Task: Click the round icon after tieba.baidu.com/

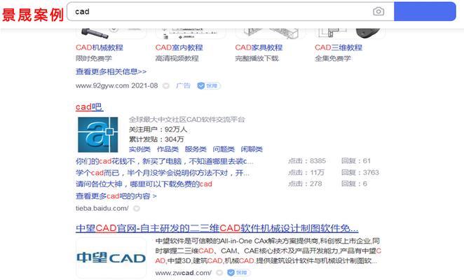Action: pyautogui.click(x=137, y=209)
